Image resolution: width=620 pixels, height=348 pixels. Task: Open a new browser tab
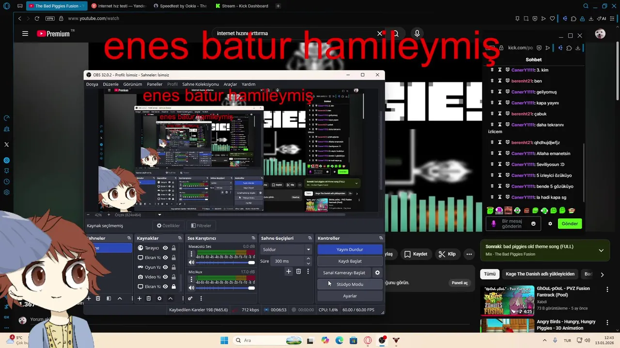[278, 6]
